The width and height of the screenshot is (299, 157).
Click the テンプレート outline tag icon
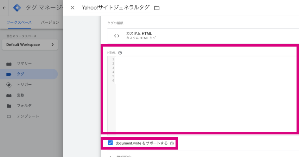(9, 116)
